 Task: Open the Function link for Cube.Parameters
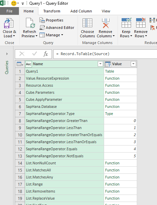point(112,92)
